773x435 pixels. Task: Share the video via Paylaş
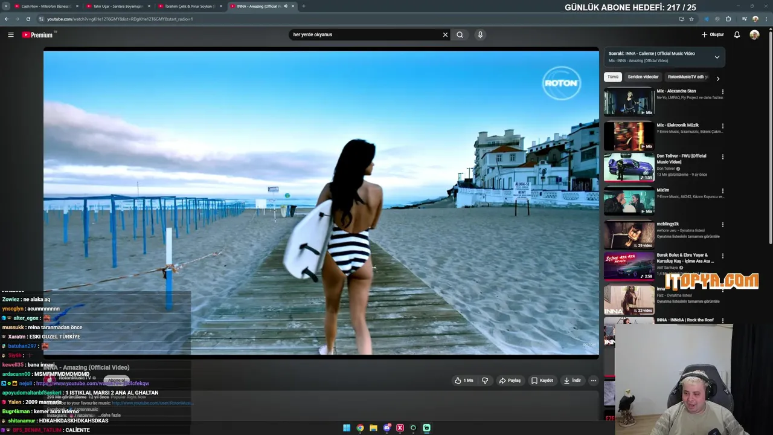coord(510,381)
